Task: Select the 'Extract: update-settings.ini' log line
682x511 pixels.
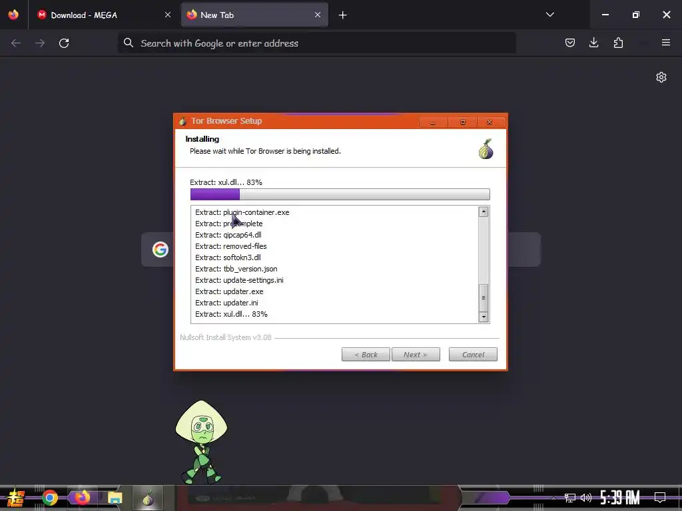Action: tap(239, 280)
